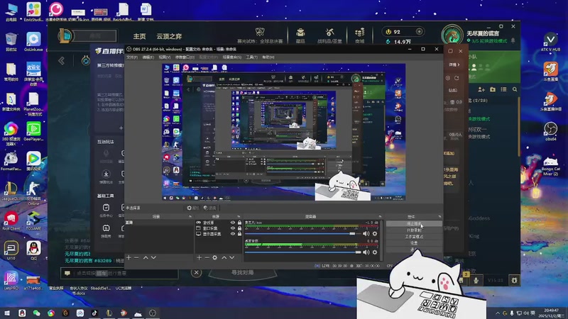Click the plus to buy currency beside 92

419,31
